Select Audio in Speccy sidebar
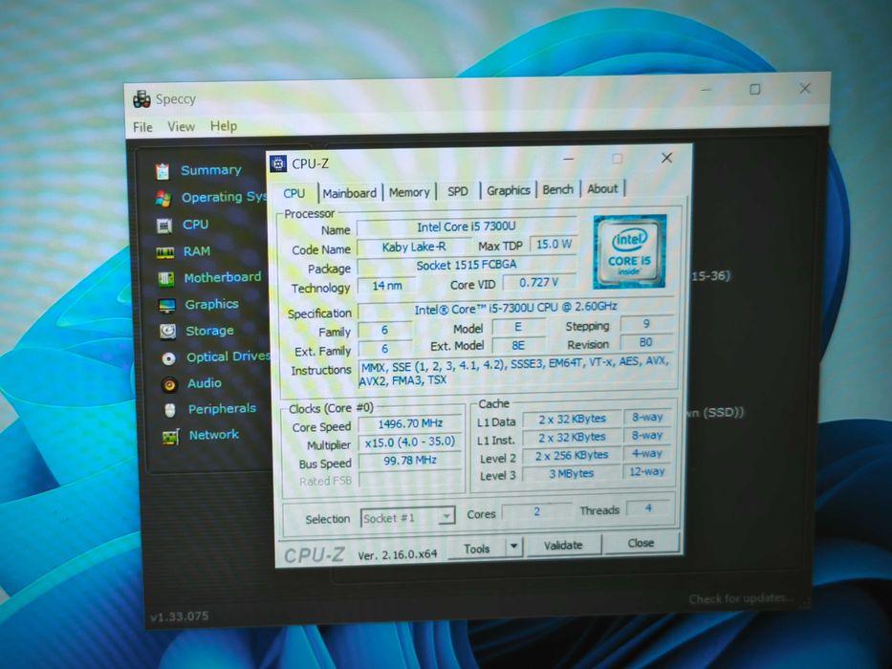 coord(205,383)
